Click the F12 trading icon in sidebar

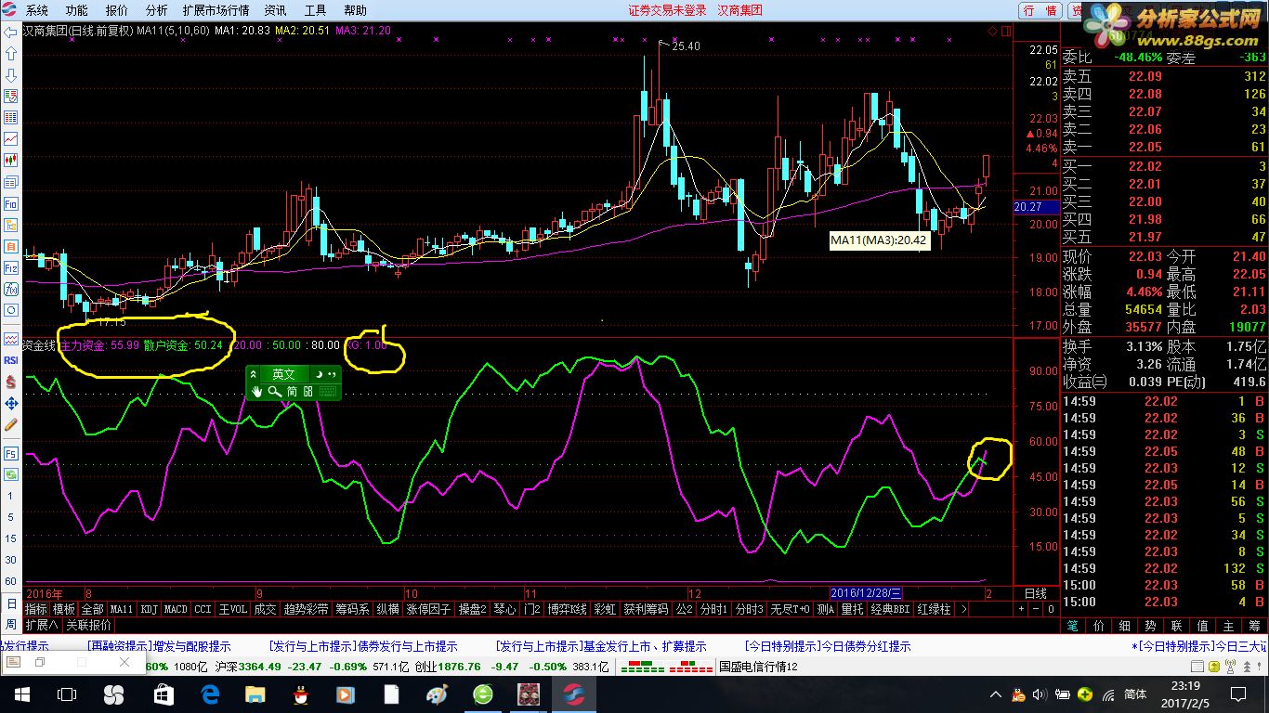[11, 267]
